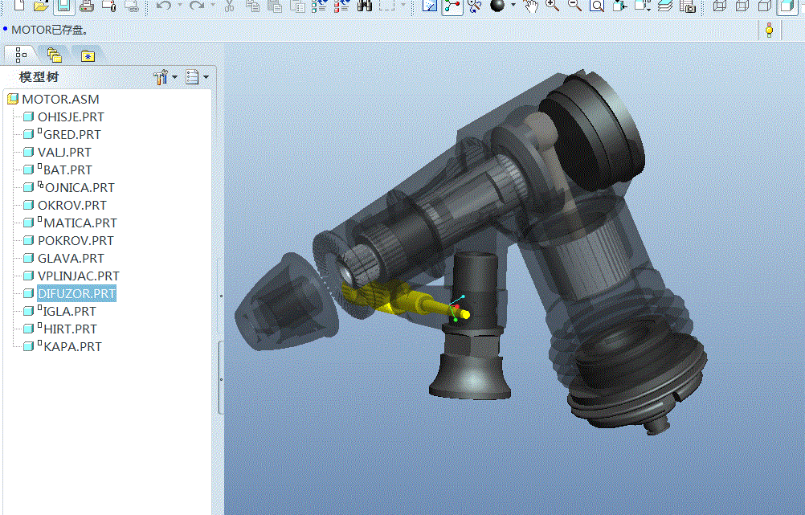Click the Zoom Out magnifier icon
The height and width of the screenshot is (515, 805).
pyautogui.click(x=574, y=6)
